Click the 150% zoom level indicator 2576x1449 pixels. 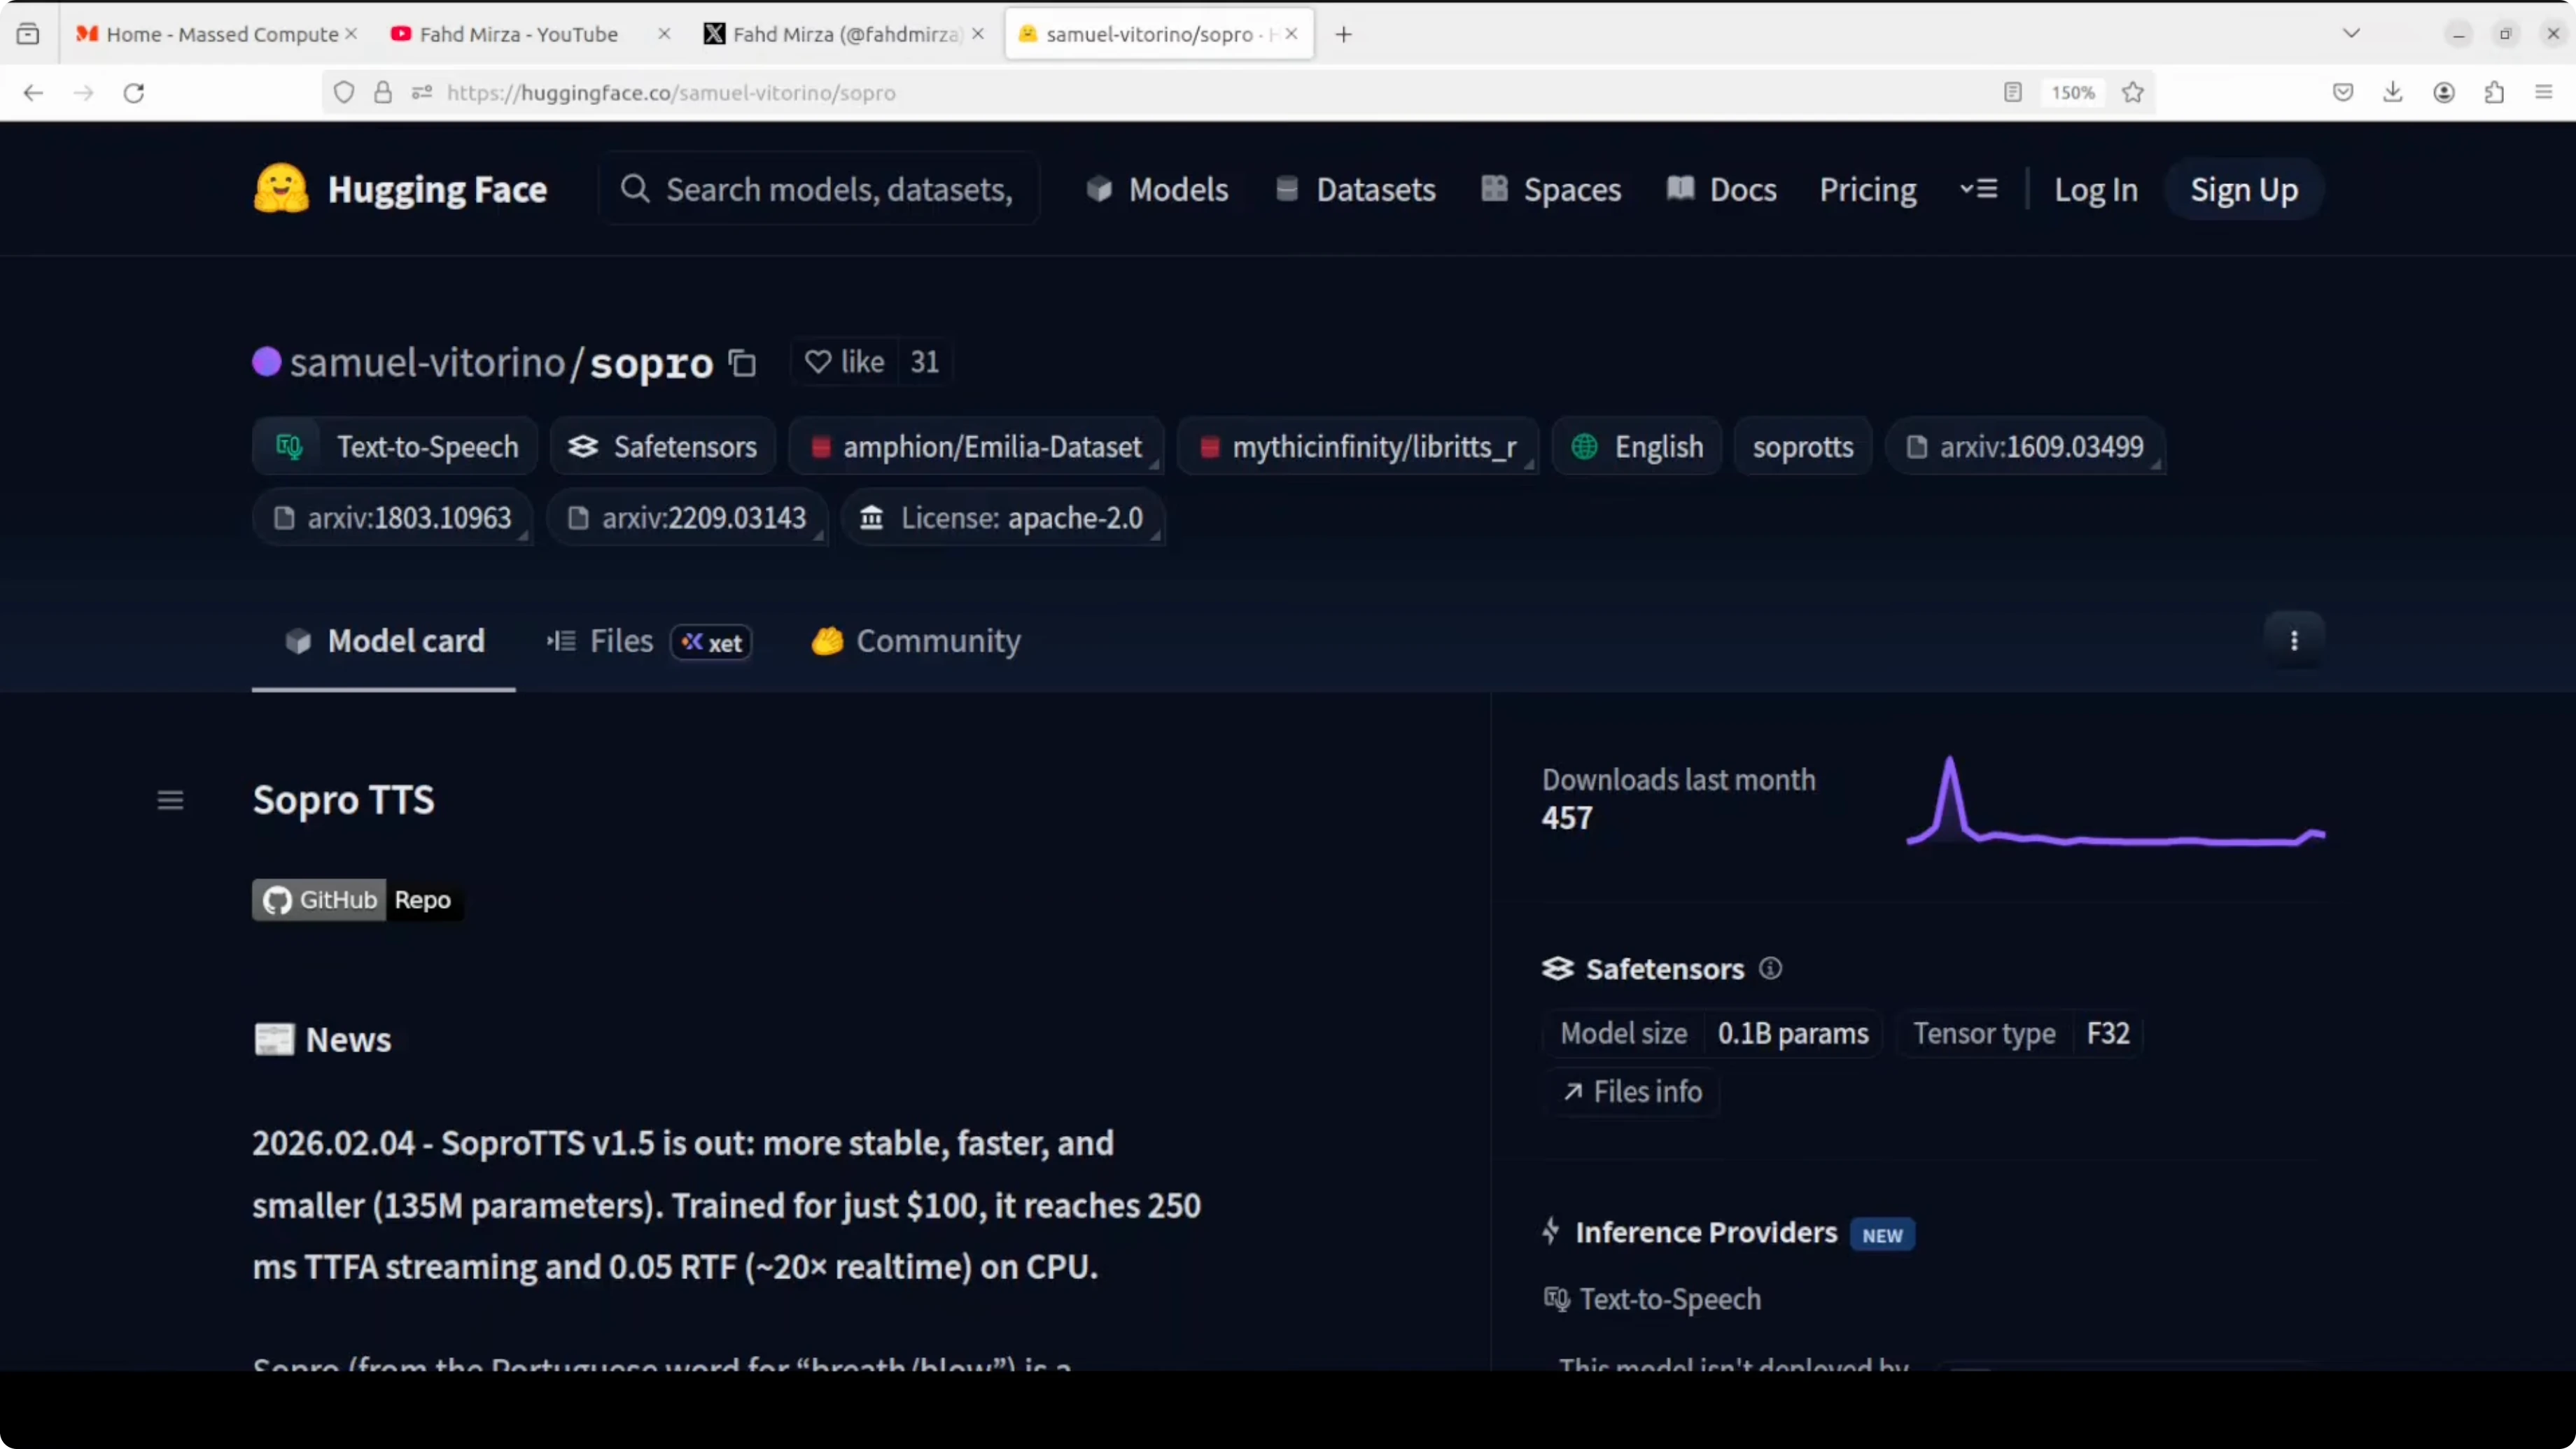tap(2072, 93)
